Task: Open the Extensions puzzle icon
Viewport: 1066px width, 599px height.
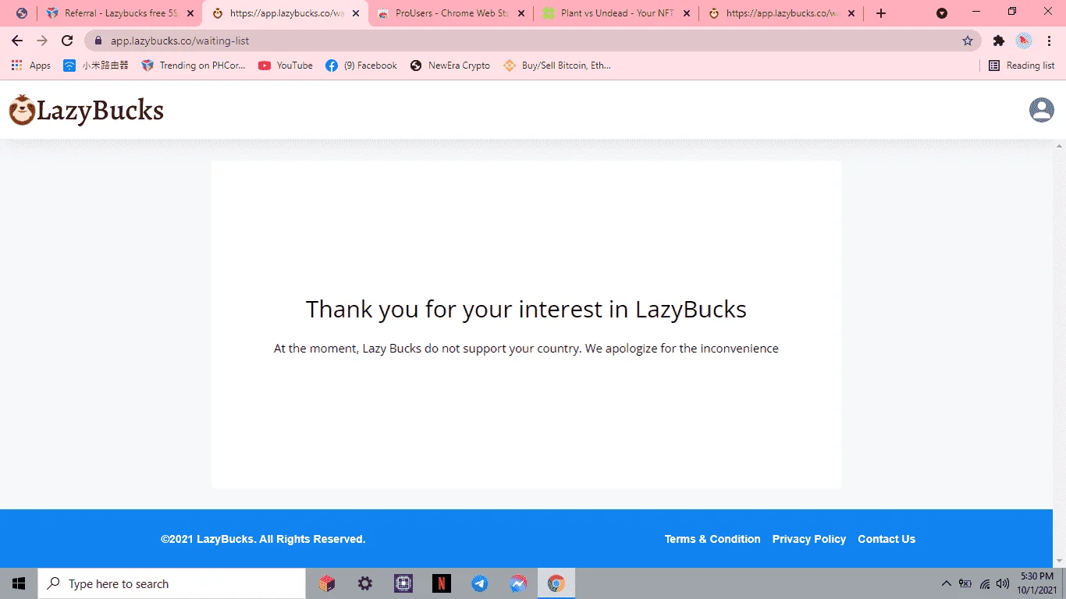Action: pyautogui.click(x=998, y=41)
